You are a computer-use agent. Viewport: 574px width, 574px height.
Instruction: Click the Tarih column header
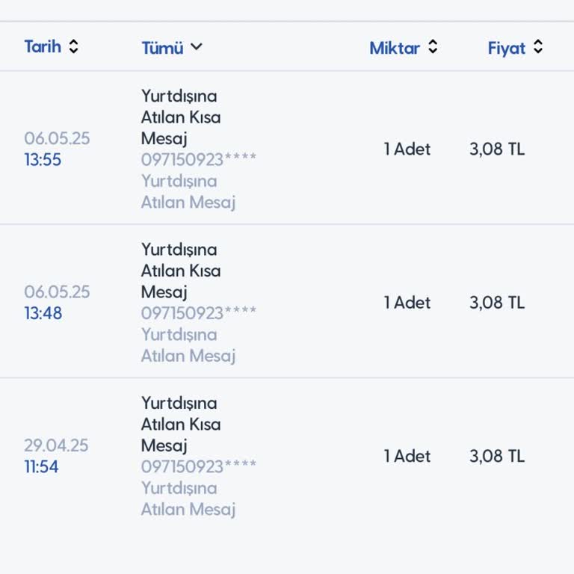[x=43, y=46]
